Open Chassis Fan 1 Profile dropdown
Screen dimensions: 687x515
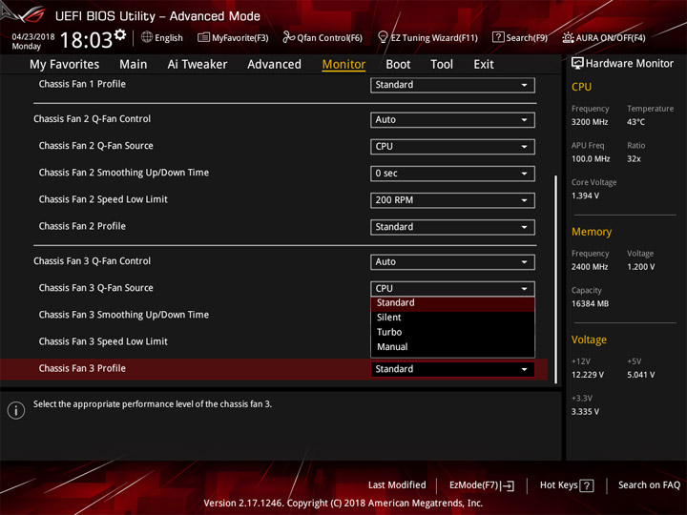click(x=452, y=85)
